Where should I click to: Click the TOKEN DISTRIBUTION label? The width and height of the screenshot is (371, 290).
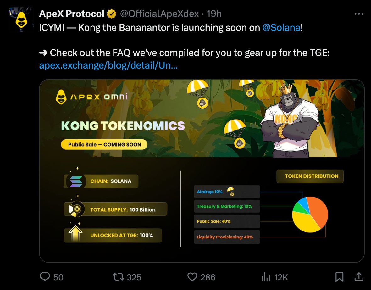click(x=310, y=176)
